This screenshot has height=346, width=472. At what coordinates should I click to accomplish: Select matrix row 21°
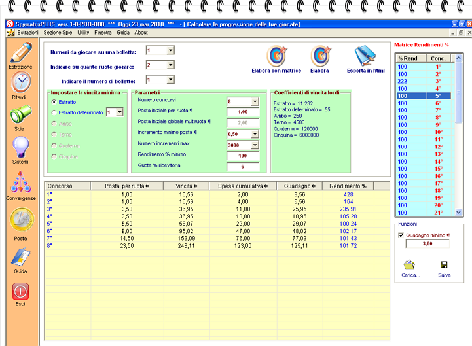[424, 213]
